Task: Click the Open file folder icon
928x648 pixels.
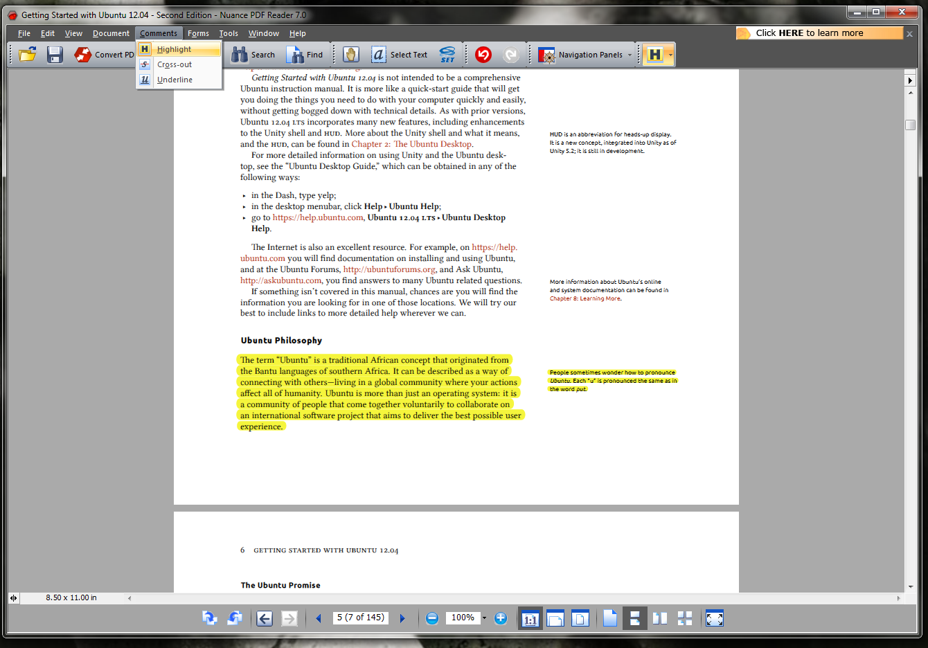Action: (x=28, y=55)
